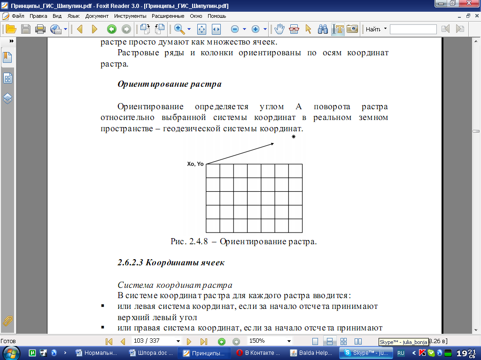Go to next page with yellow right arrow

coord(94,29)
